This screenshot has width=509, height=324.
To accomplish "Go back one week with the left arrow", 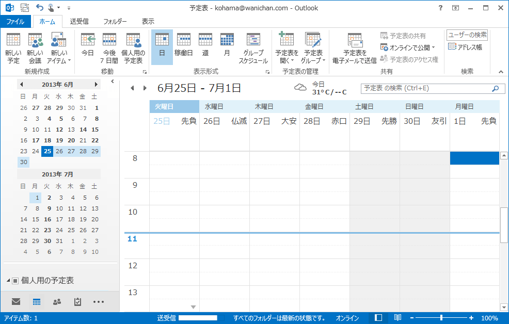I will 132,88.
